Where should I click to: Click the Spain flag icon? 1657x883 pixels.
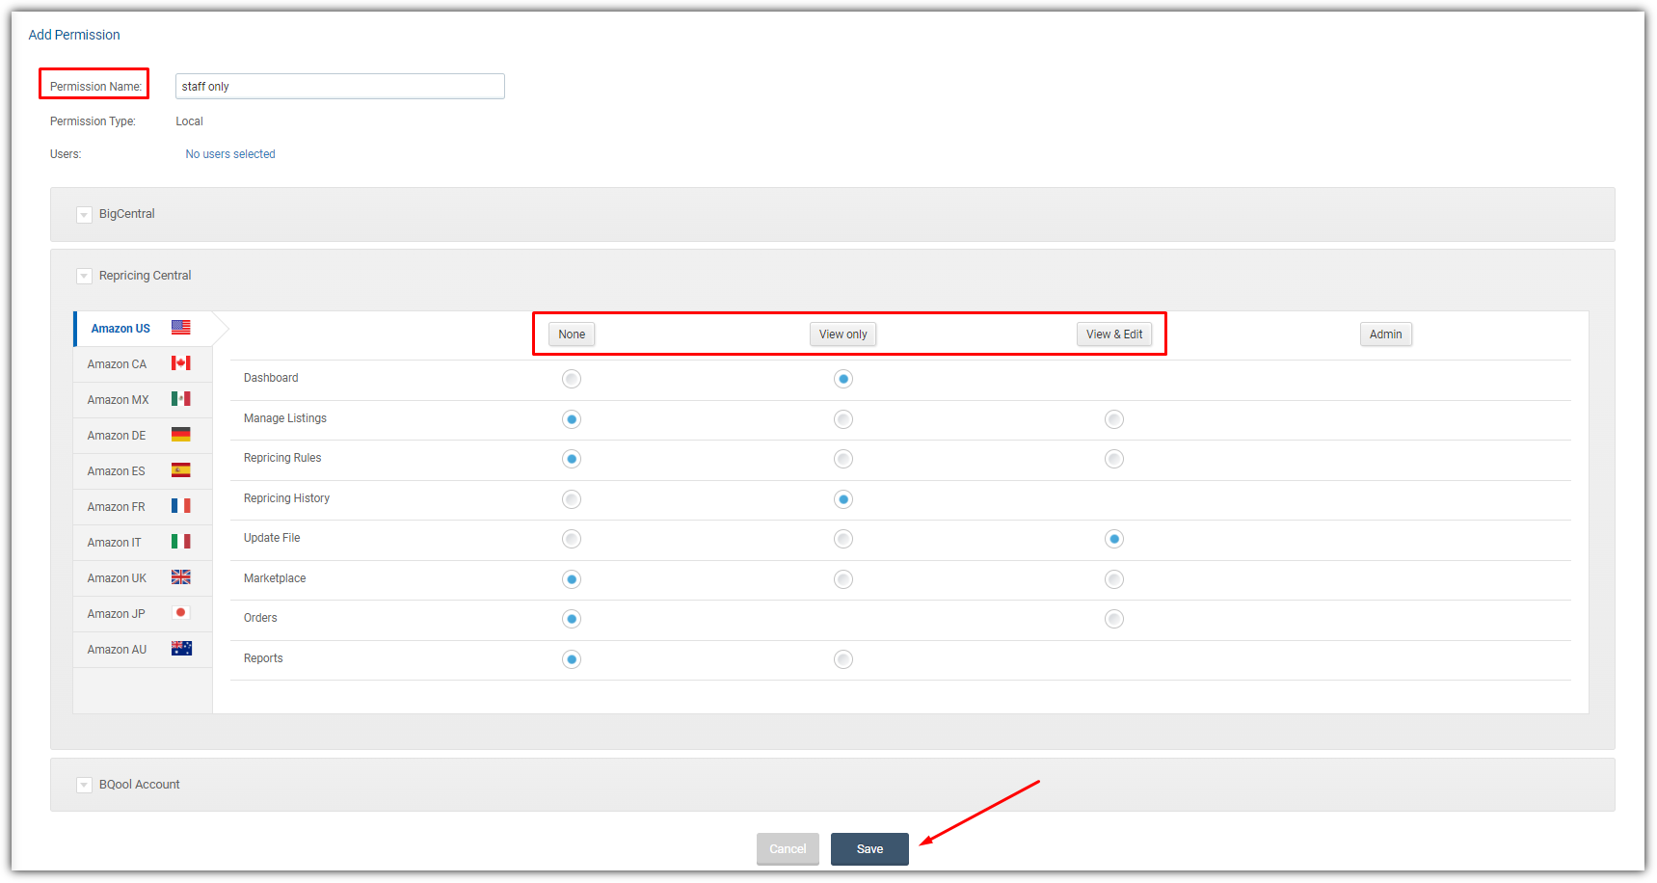click(x=180, y=470)
